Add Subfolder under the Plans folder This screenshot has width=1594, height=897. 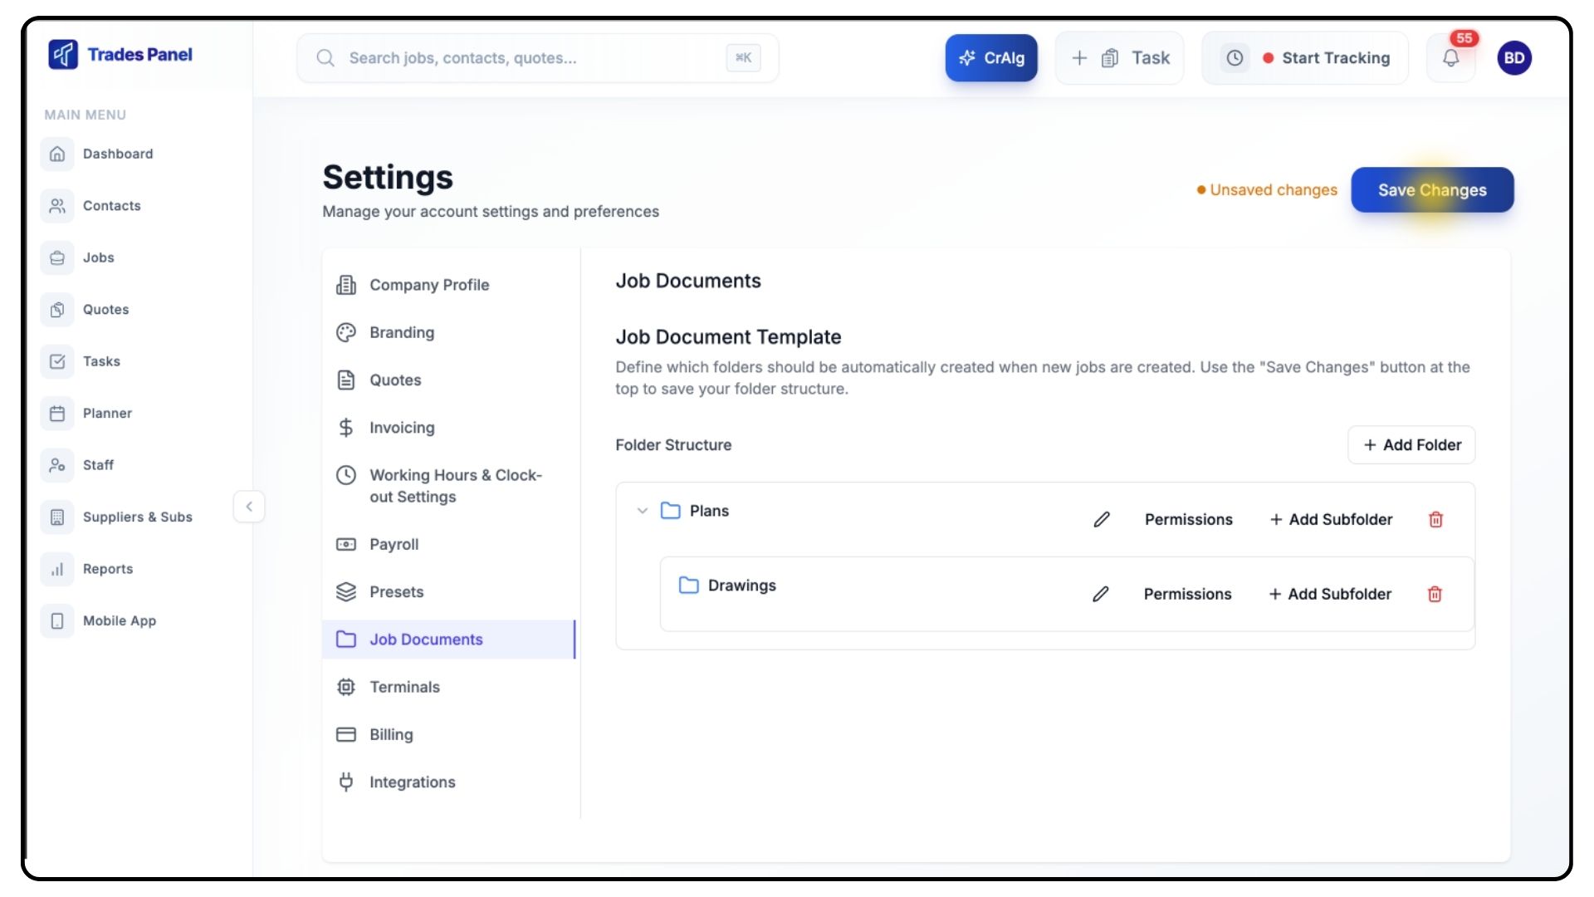[x=1331, y=520]
